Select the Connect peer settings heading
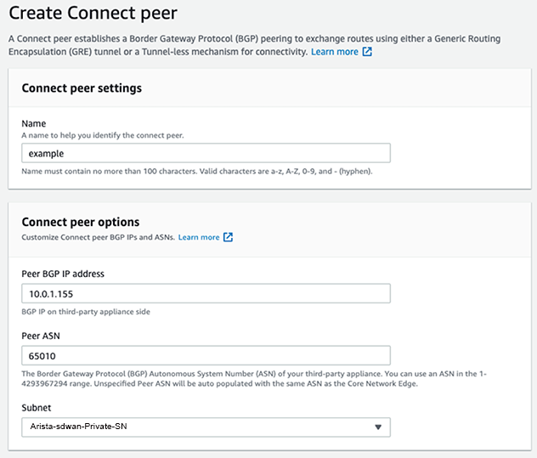The height and width of the screenshot is (458, 537). click(82, 88)
